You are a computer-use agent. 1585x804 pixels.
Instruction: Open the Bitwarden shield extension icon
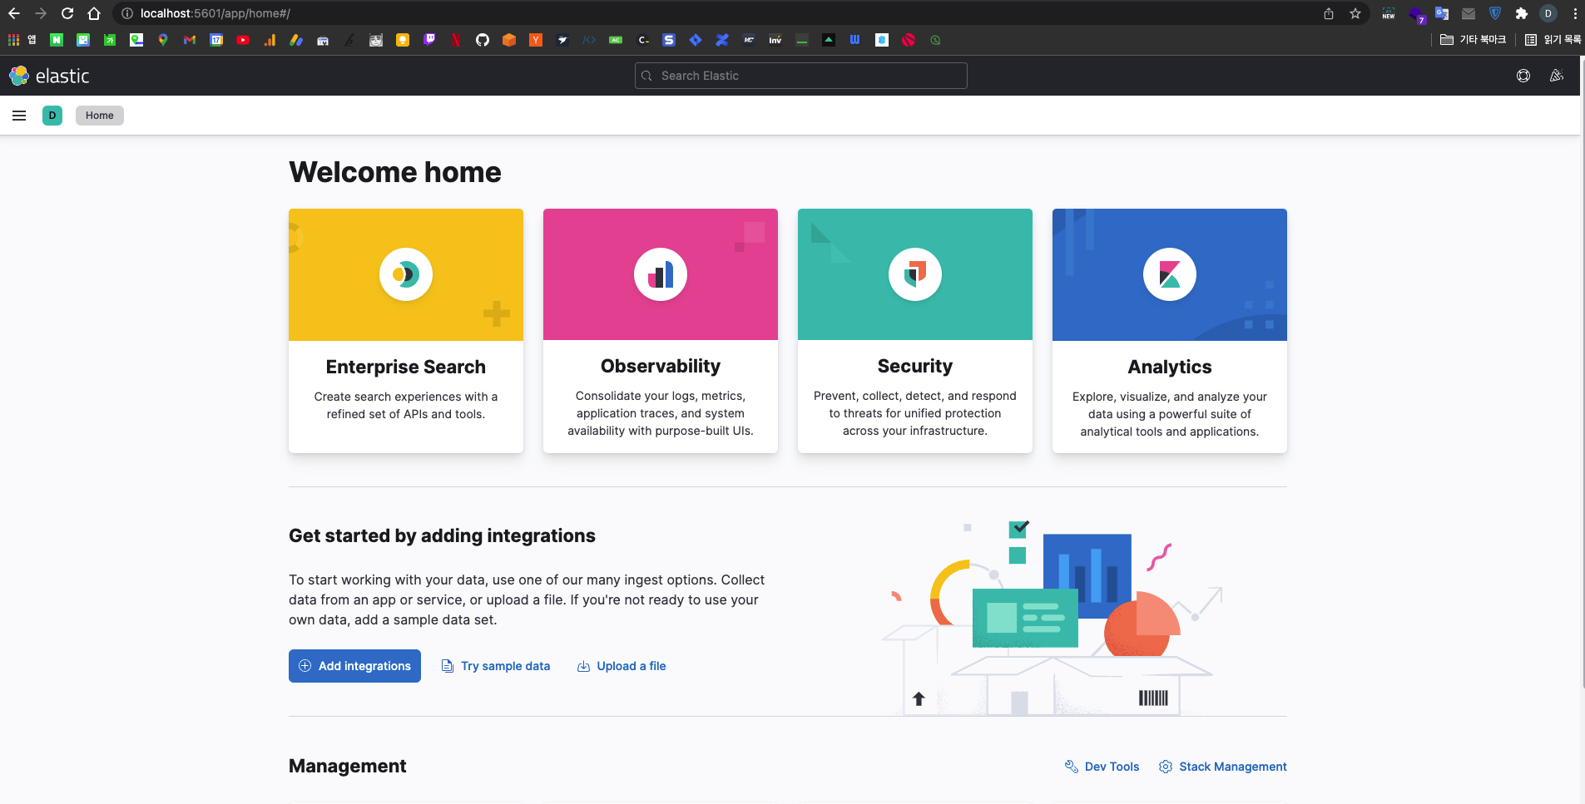click(1495, 13)
